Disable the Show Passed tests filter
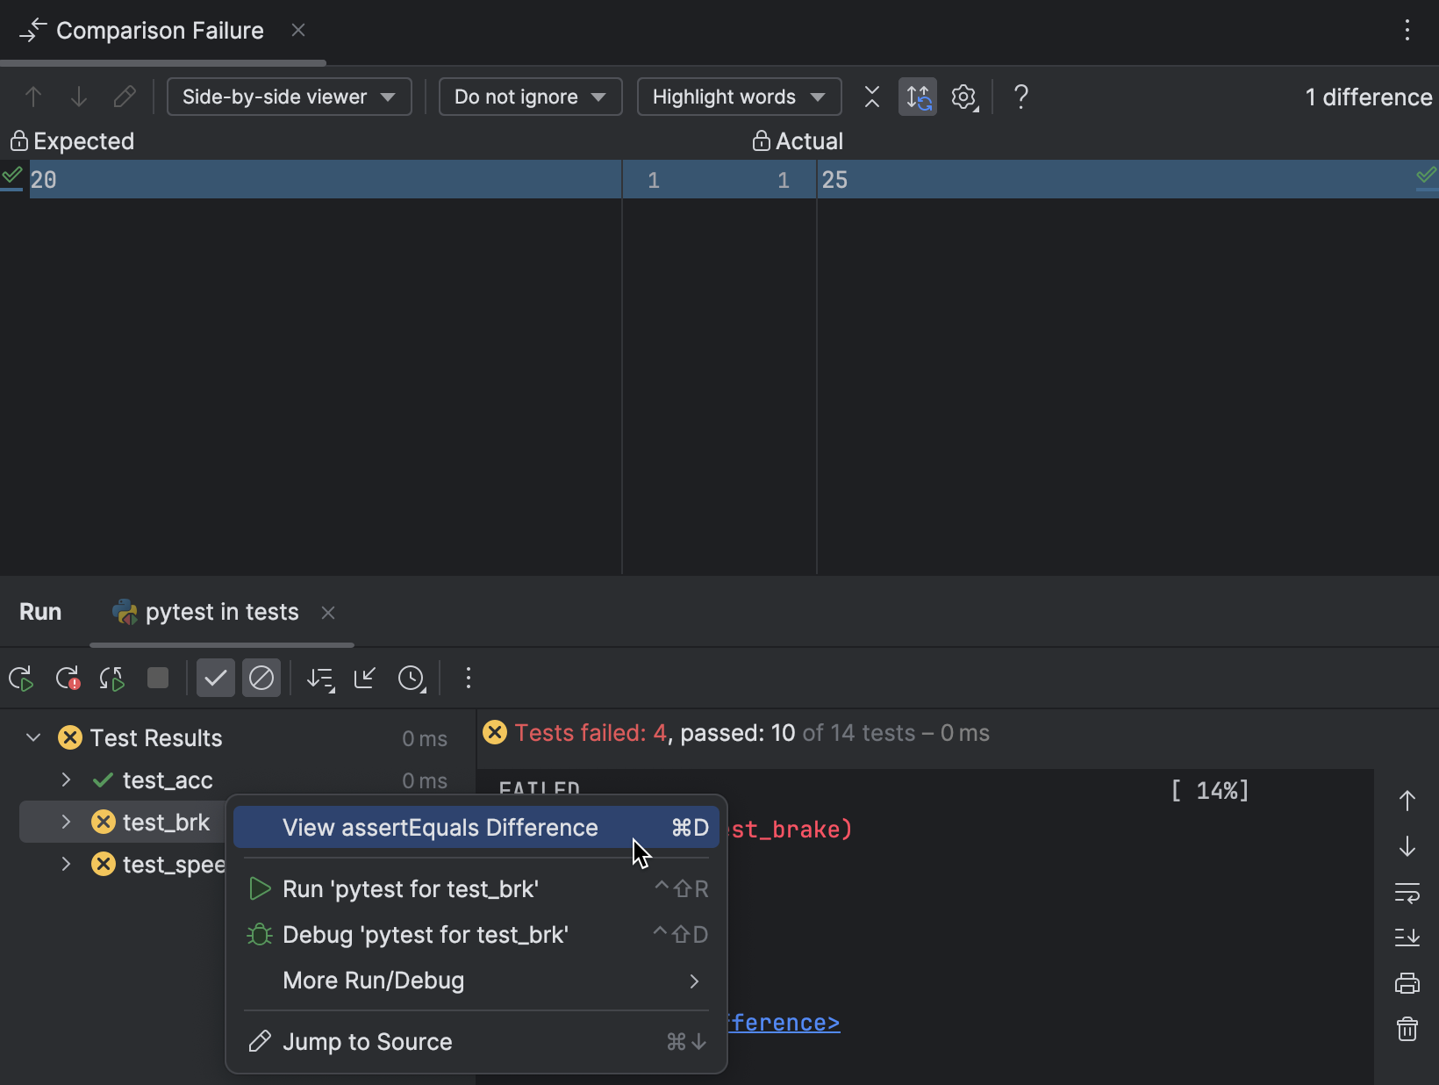Screen dimensions: 1439x1085 point(216,678)
